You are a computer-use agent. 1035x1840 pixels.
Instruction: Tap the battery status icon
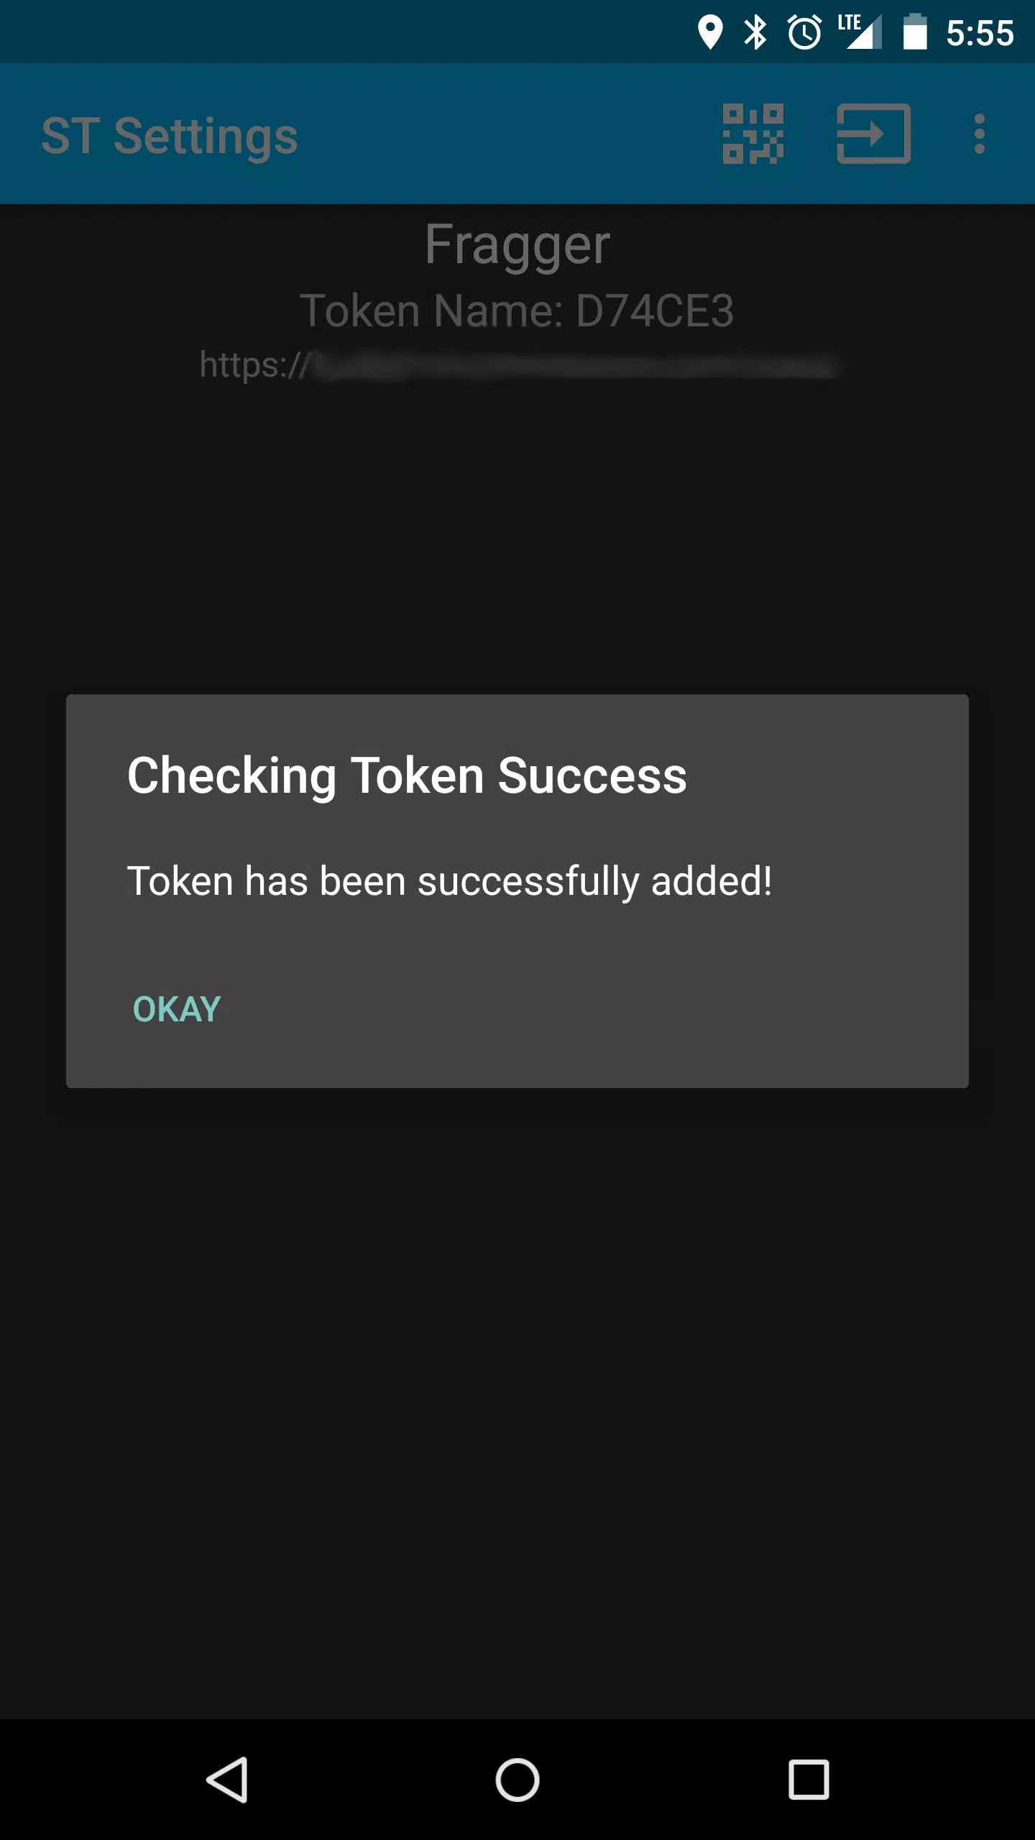click(x=915, y=32)
